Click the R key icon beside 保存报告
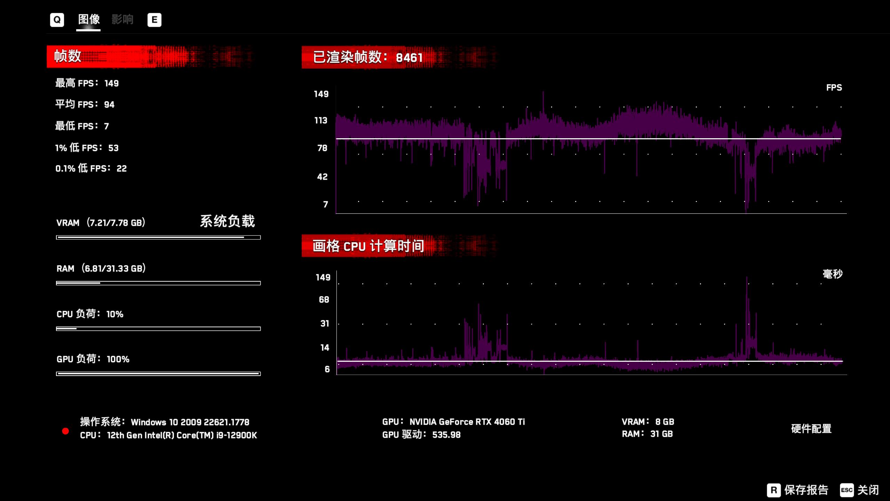This screenshot has height=501, width=890. coord(774,490)
